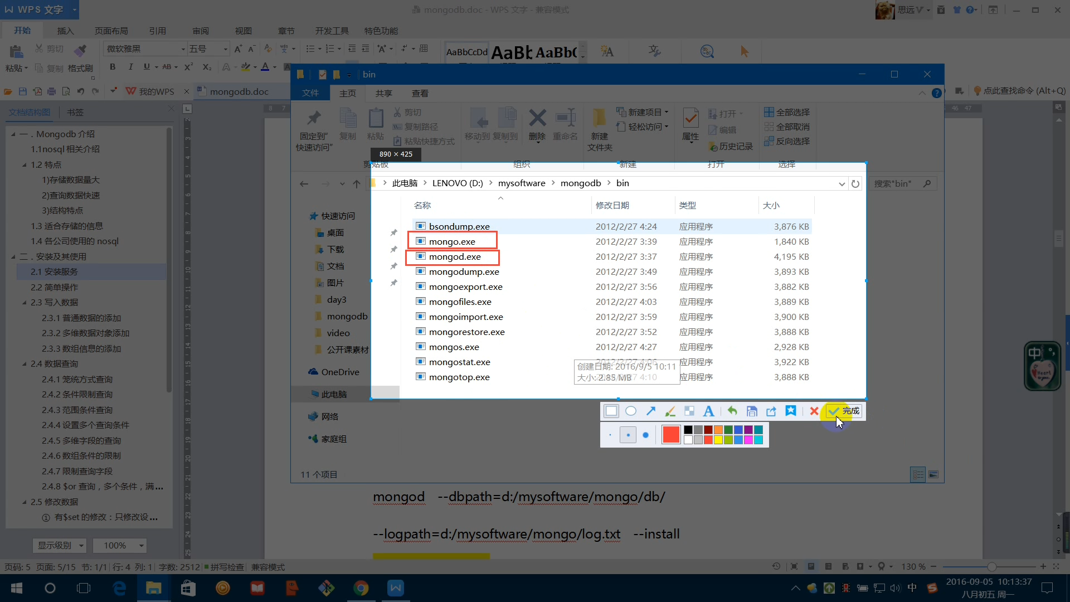1070x602 pixels.
Task: Click the WPS save icon in quick toolbar
Action: pyautogui.click(x=23, y=91)
